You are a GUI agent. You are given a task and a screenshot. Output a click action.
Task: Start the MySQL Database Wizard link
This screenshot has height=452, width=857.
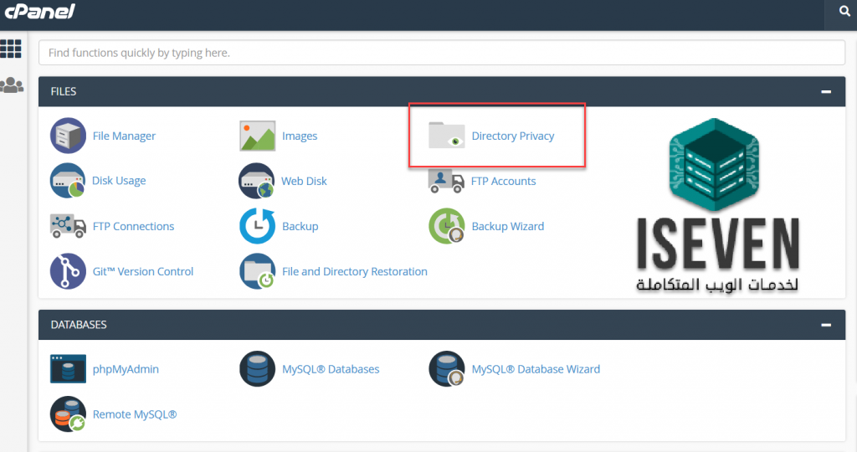pos(536,369)
